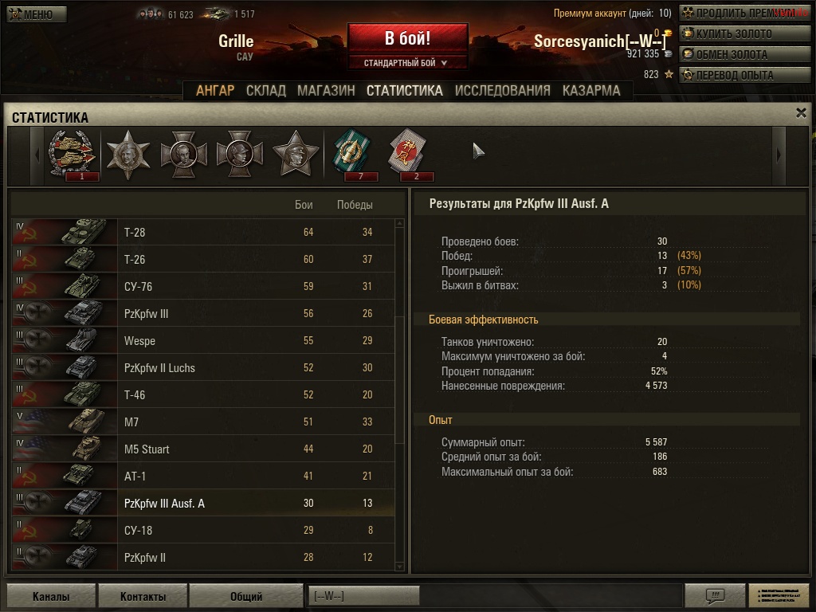Click the first cross medal with portrait
The image size is (816, 612).
point(184,154)
